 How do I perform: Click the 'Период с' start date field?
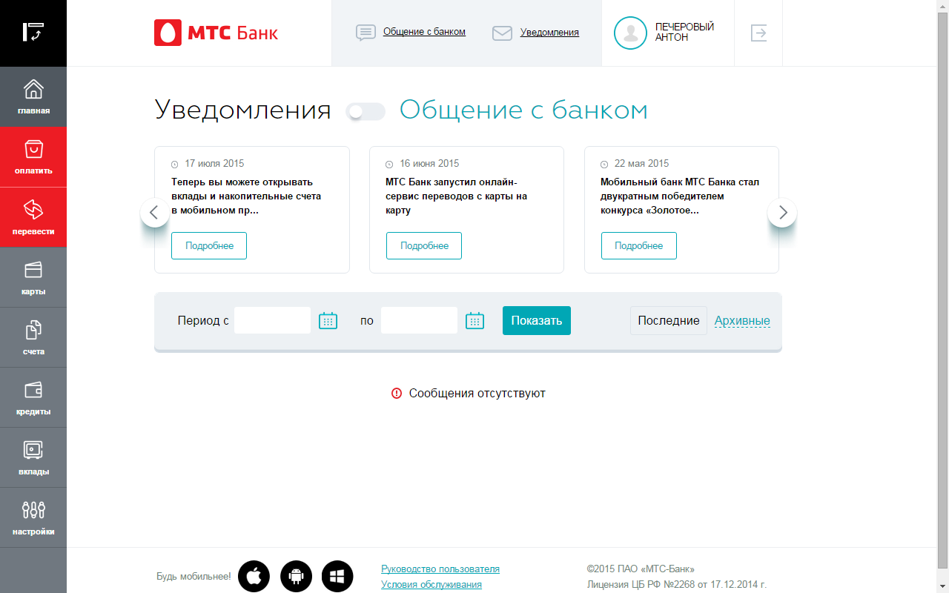pyautogui.click(x=272, y=321)
